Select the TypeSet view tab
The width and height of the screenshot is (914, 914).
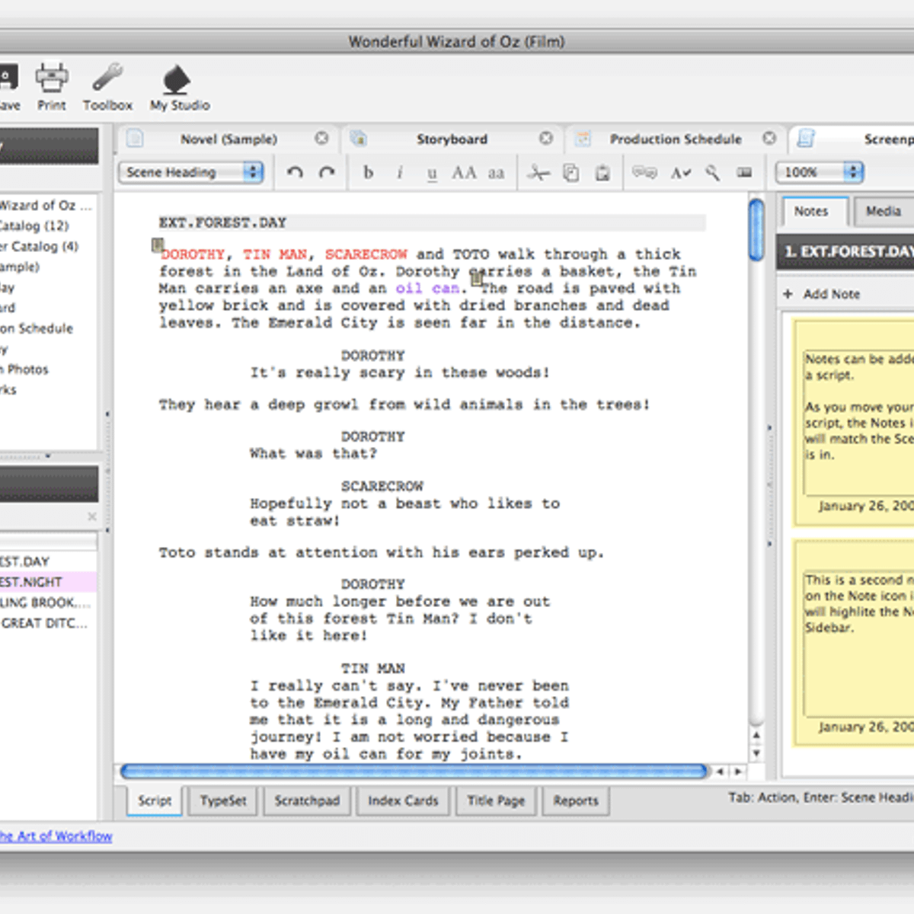point(223,801)
